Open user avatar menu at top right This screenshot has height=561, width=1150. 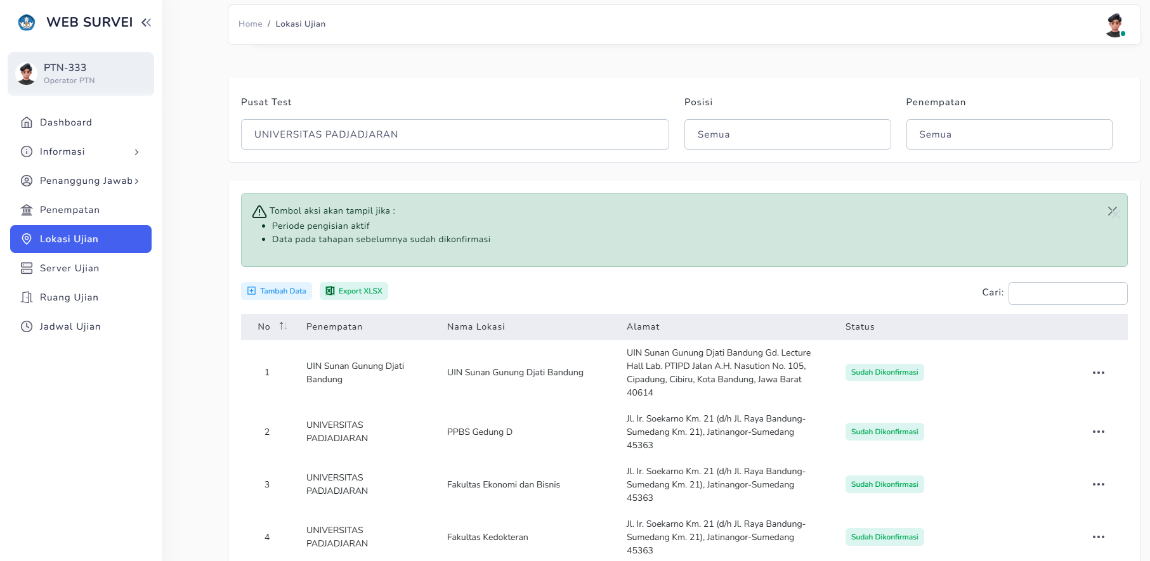pyautogui.click(x=1115, y=25)
